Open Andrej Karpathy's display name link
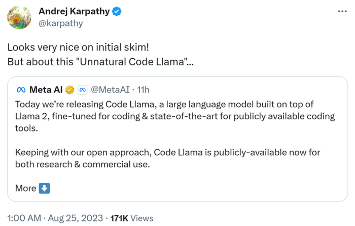 point(74,11)
